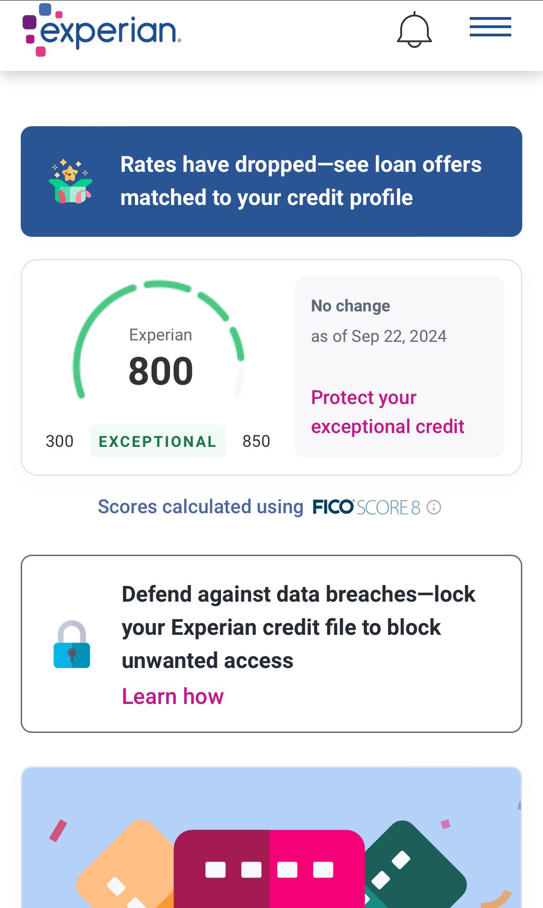Open the Protect your exceptional credit link
This screenshot has height=908, width=543.
click(x=387, y=412)
